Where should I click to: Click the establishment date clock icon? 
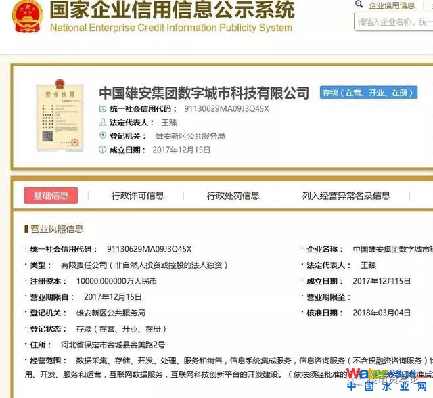[x=103, y=150]
